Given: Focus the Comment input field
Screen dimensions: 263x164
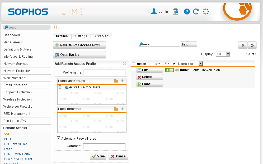Looking at the screenshot, I should click(x=104, y=146).
